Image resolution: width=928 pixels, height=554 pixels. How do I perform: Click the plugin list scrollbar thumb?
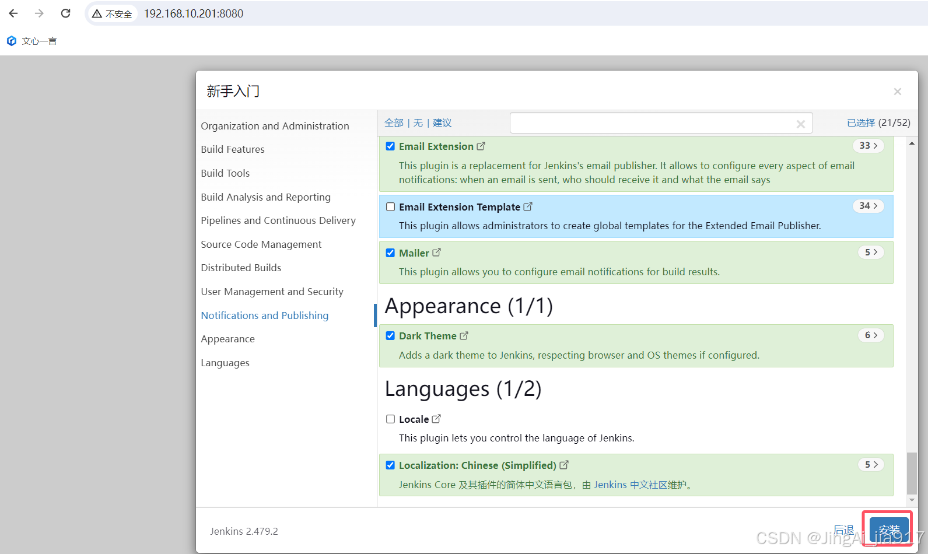click(x=912, y=474)
